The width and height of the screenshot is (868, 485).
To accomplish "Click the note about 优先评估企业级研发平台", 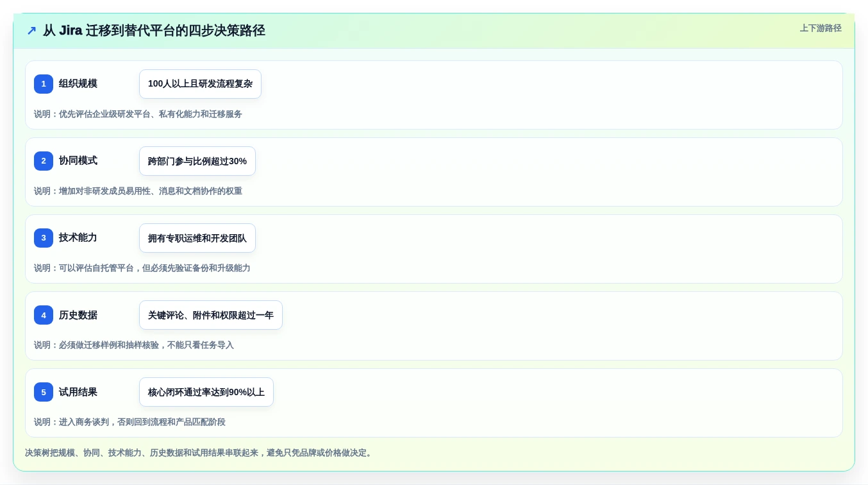I will click(x=138, y=114).
